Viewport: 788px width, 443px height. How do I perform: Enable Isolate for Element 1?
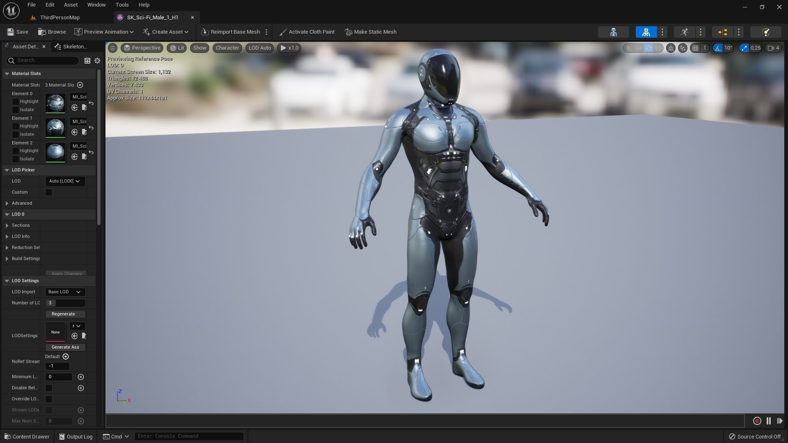[16, 134]
